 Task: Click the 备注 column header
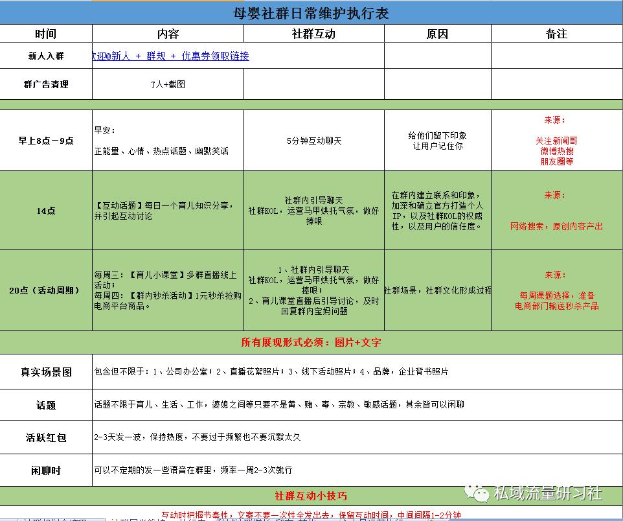click(x=557, y=33)
